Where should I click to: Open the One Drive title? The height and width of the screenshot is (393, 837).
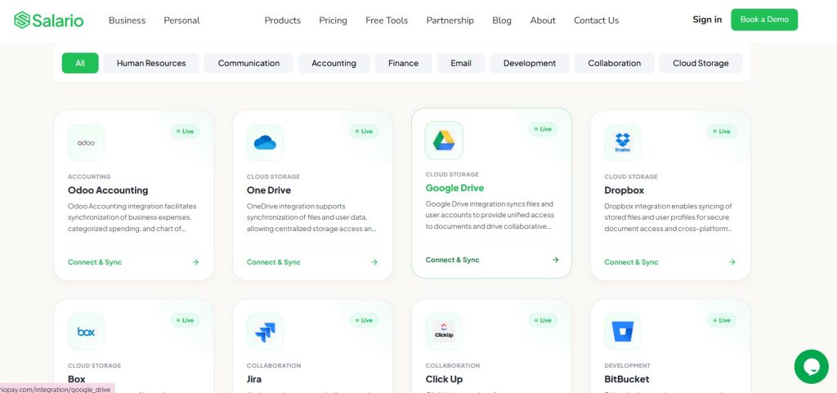coord(268,190)
